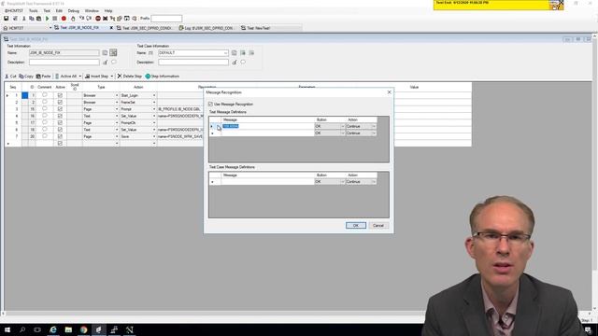Click the Prefix input field
Viewport: 598px width, 336px height.
click(166, 19)
